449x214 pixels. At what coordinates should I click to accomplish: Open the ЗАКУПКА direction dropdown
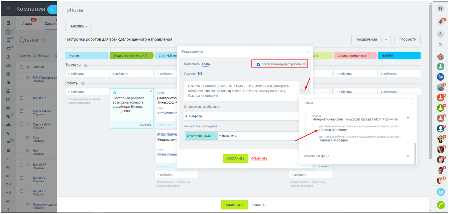click(x=78, y=26)
